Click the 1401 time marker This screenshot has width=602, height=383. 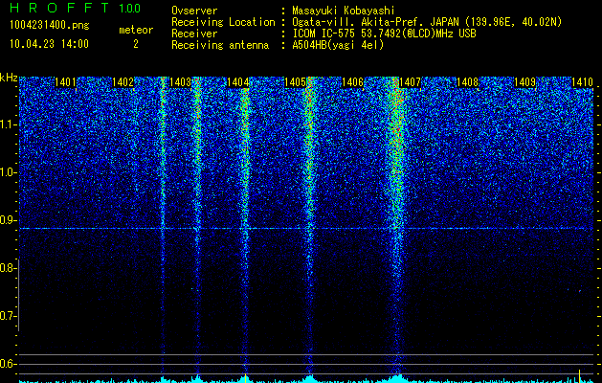coord(65,82)
